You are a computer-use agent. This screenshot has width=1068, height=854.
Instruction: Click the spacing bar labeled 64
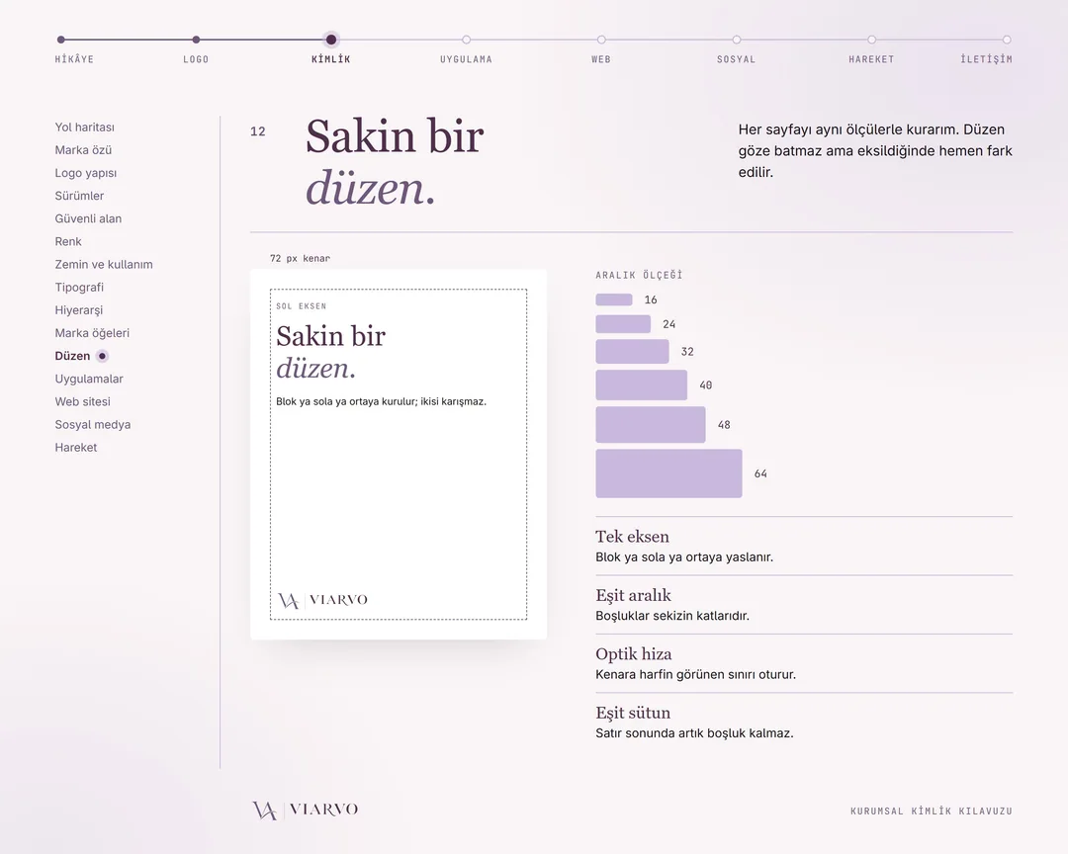(x=668, y=473)
